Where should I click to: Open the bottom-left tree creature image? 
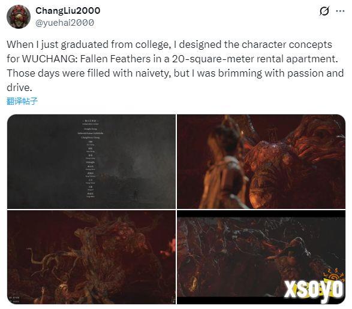pyautogui.click(x=91, y=257)
